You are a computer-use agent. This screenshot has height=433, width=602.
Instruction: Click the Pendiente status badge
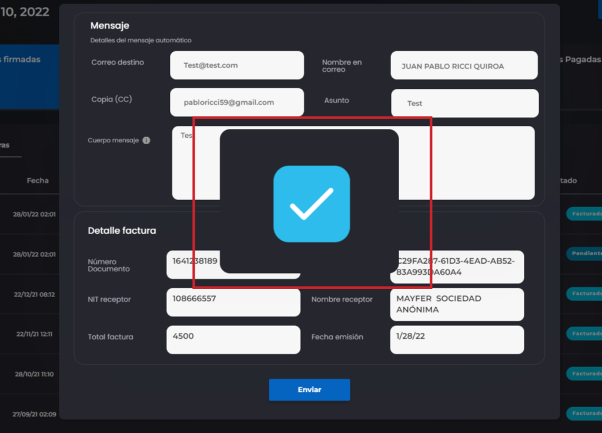(x=584, y=254)
